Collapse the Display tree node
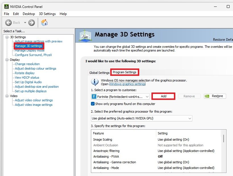The image size is (233, 176). click(7, 60)
